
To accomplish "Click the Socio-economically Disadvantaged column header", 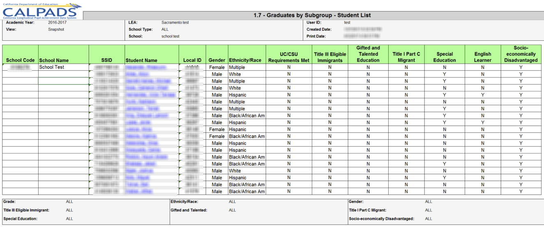I will point(521,54).
